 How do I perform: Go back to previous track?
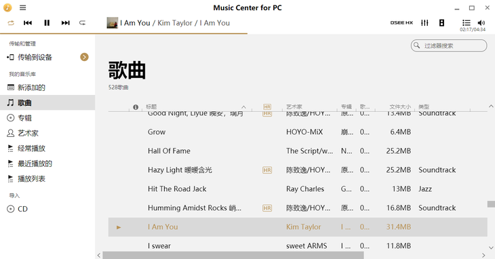tap(28, 23)
